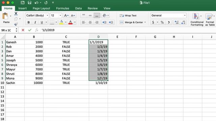Screen dimensions: 216x121
Task: Click the borders icon
Action: [x=52, y=22]
